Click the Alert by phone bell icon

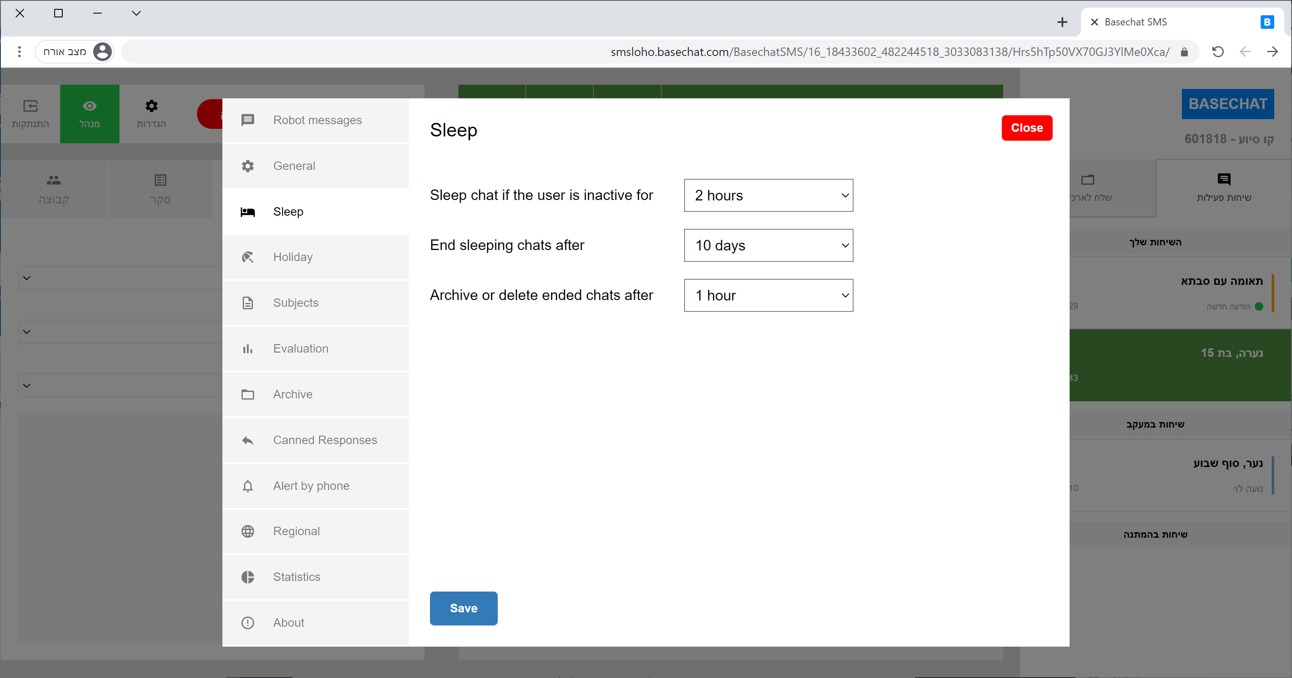(x=248, y=486)
